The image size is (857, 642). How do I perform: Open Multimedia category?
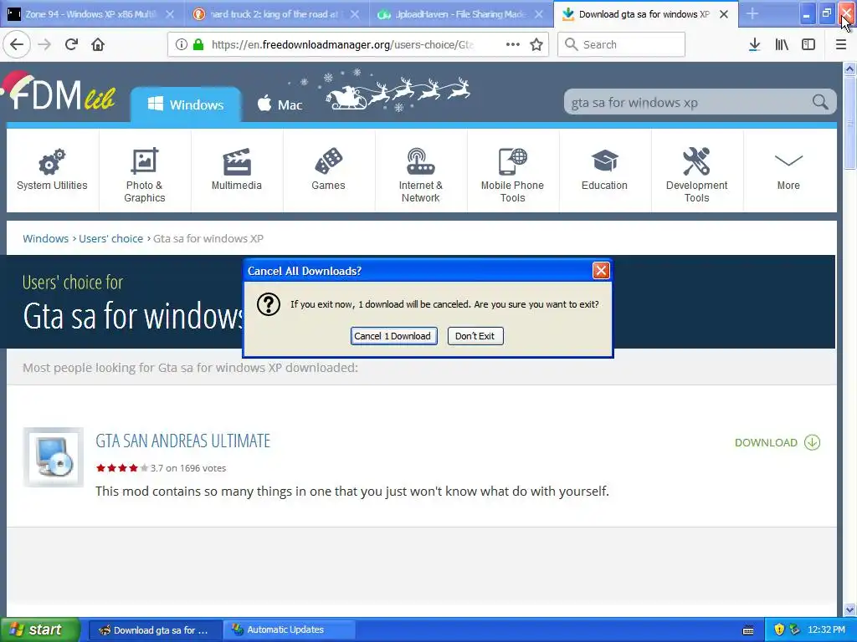pos(237,171)
